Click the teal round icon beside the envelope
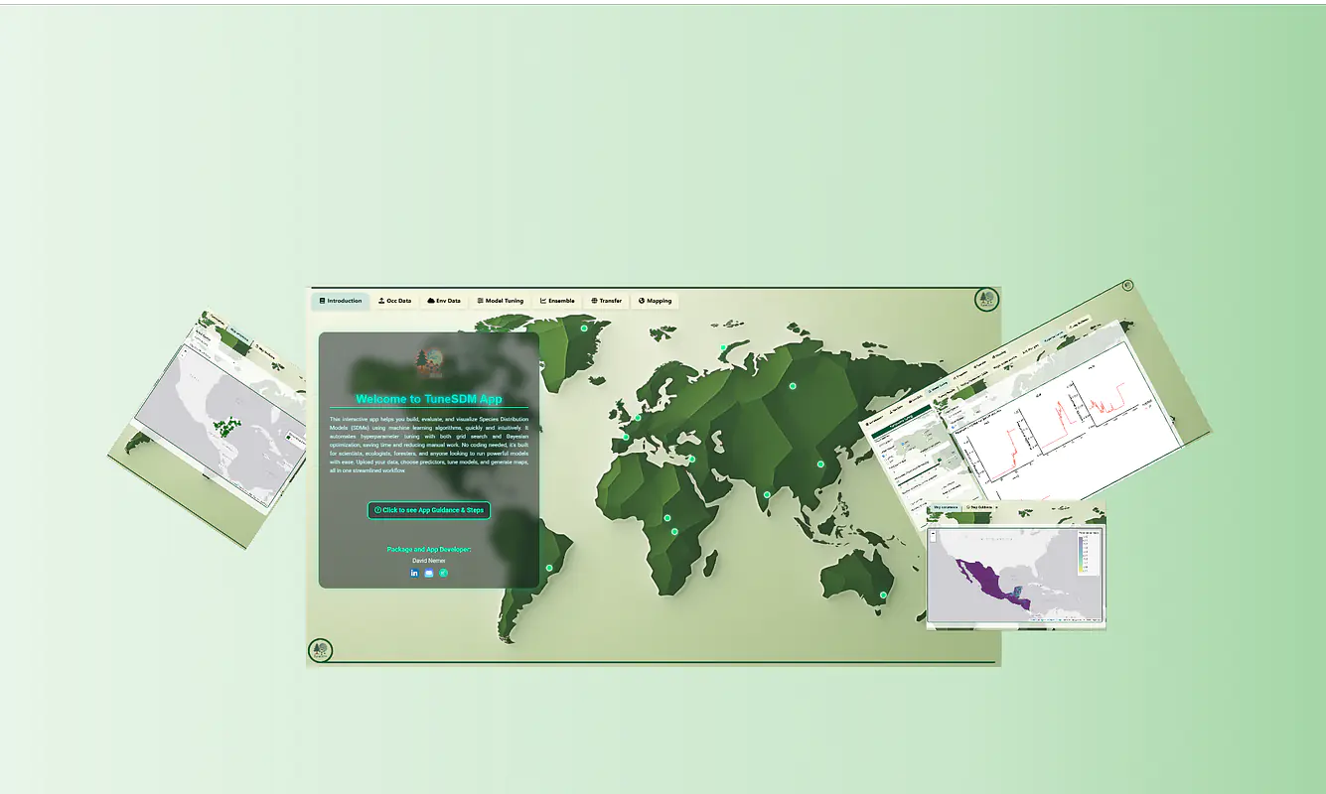This screenshot has height=794, width=1326. click(444, 573)
